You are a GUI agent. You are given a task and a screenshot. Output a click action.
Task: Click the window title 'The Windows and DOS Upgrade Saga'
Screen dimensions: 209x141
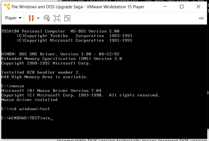tap(47, 7)
